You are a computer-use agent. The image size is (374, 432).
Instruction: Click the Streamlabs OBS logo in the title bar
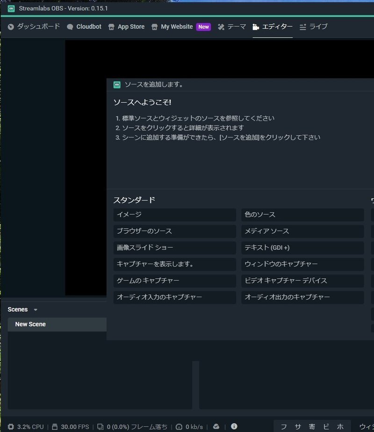[11, 8]
